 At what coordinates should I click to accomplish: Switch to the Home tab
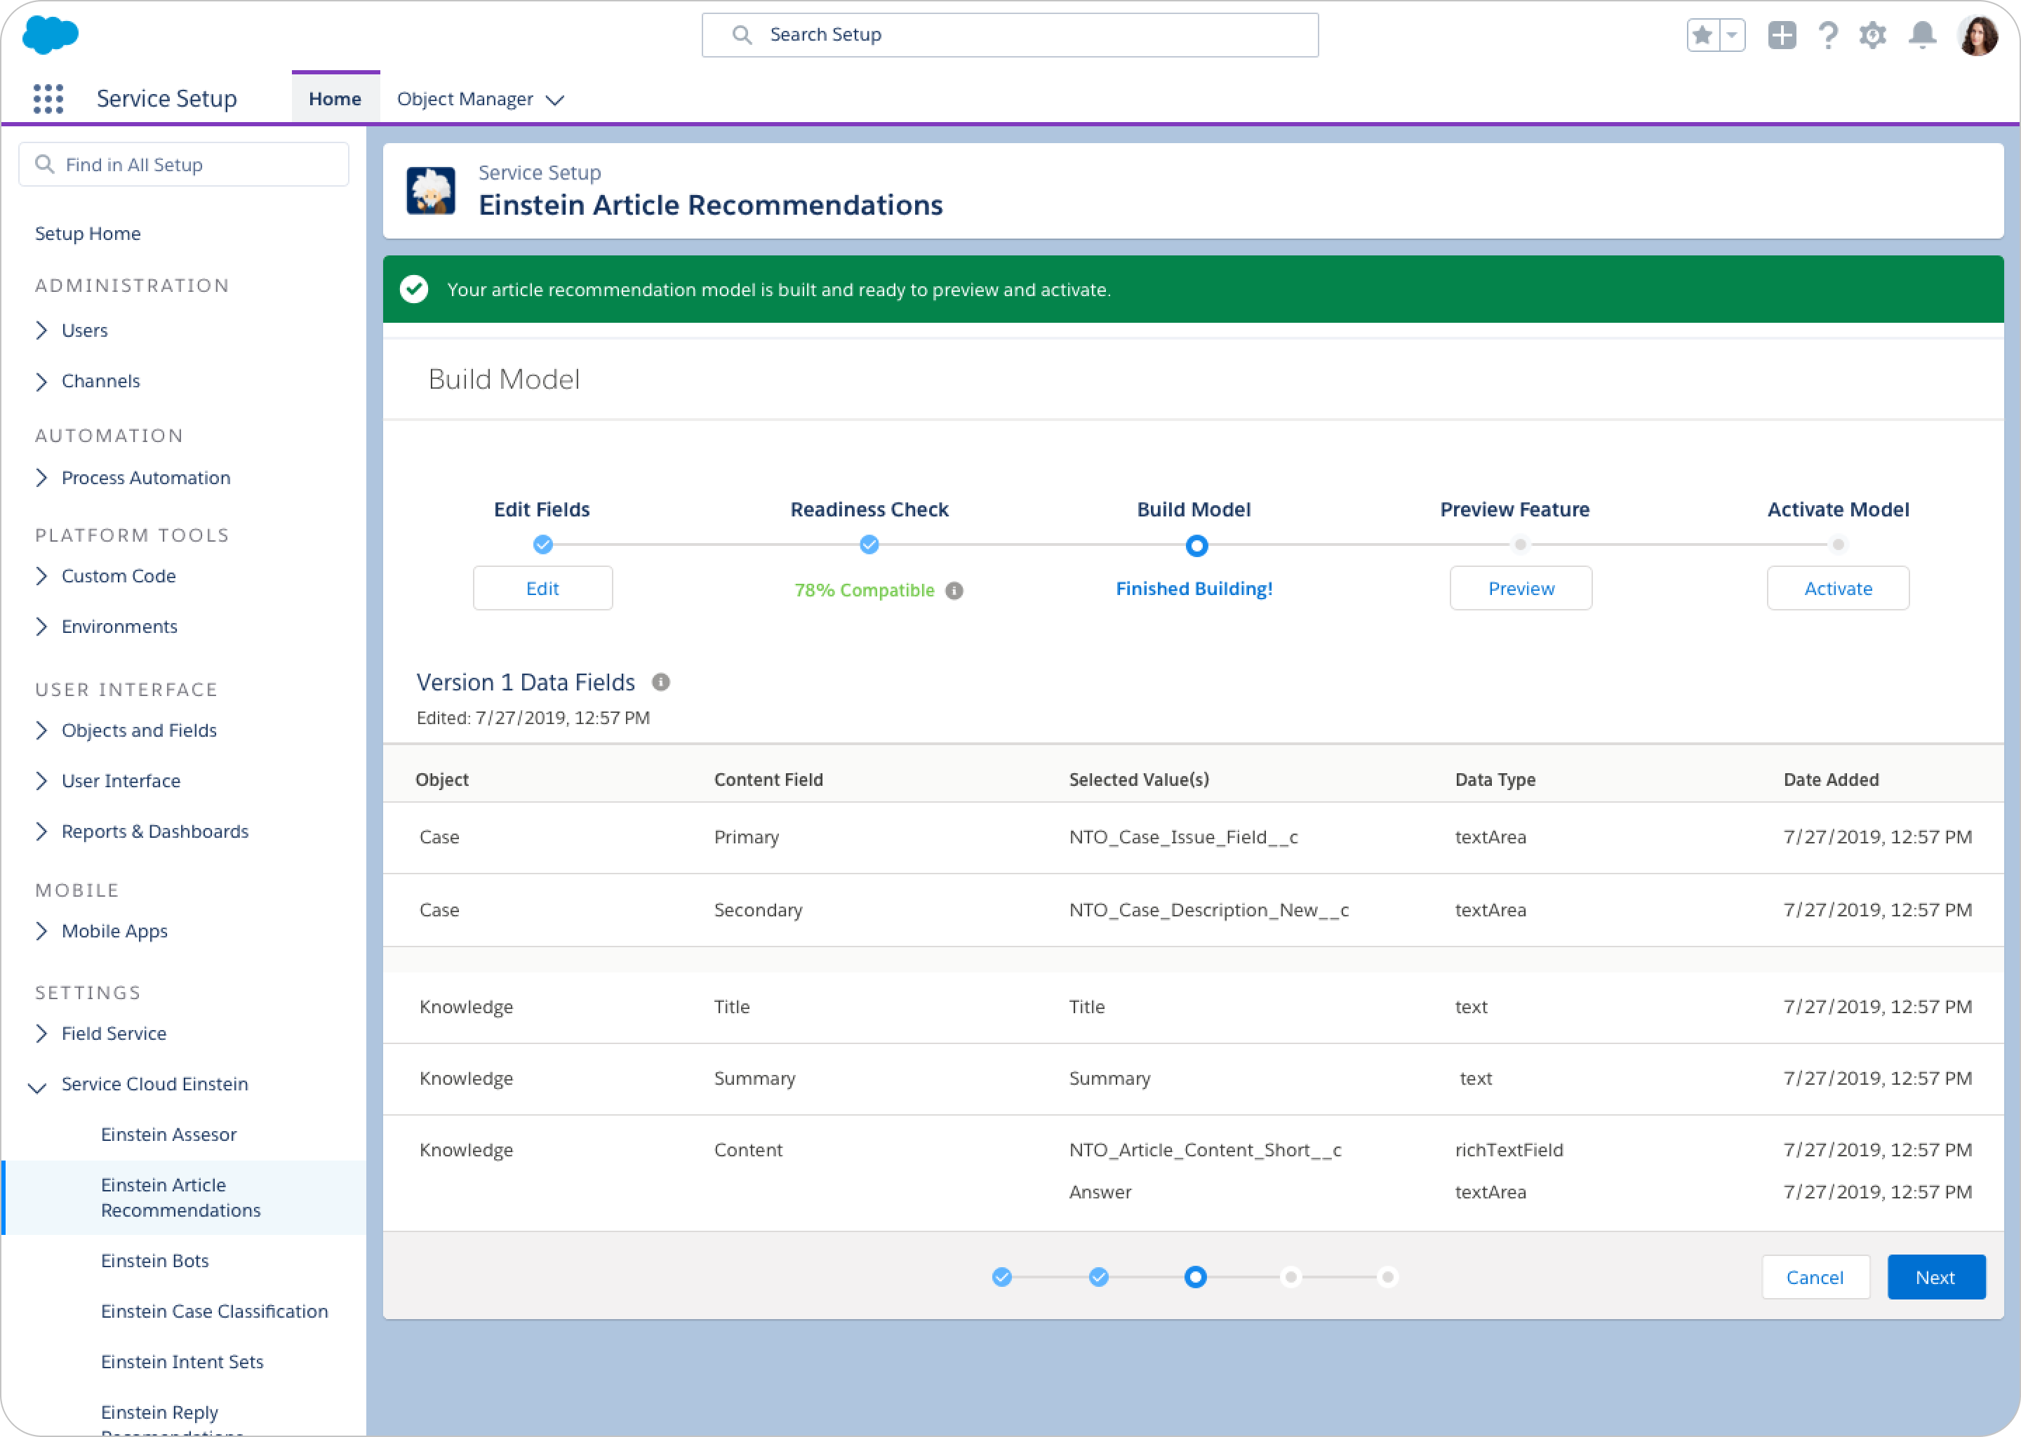[335, 98]
